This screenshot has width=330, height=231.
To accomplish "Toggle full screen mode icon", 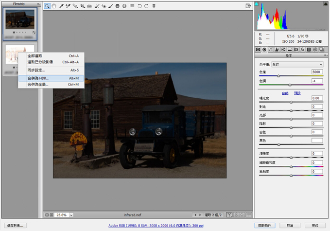I will [248, 6].
